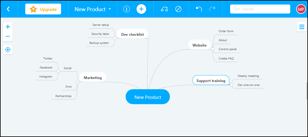
Task: Select the Support training topic
Action: click(x=211, y=81)
